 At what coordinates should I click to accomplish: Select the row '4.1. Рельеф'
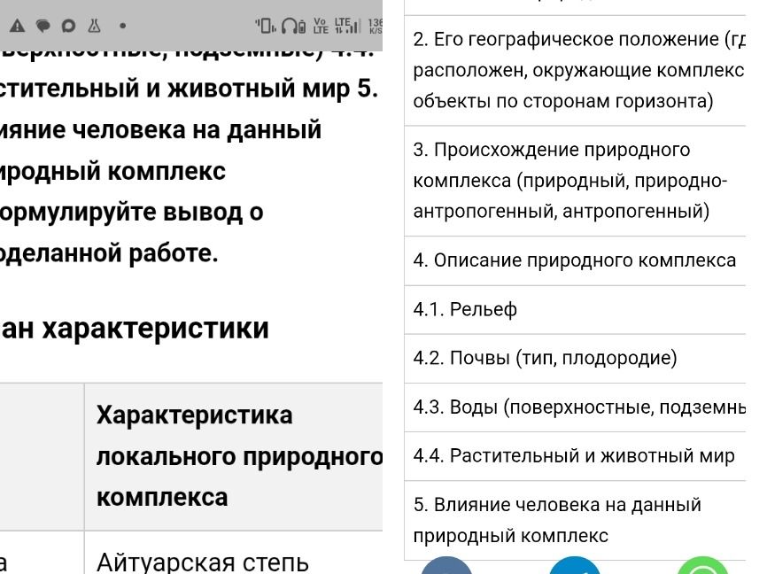click(575, 310)
